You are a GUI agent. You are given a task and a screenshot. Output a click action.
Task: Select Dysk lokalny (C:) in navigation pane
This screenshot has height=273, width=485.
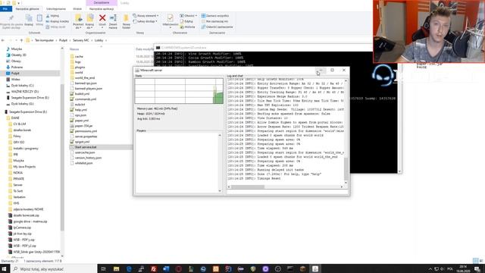tap(22, 86)
